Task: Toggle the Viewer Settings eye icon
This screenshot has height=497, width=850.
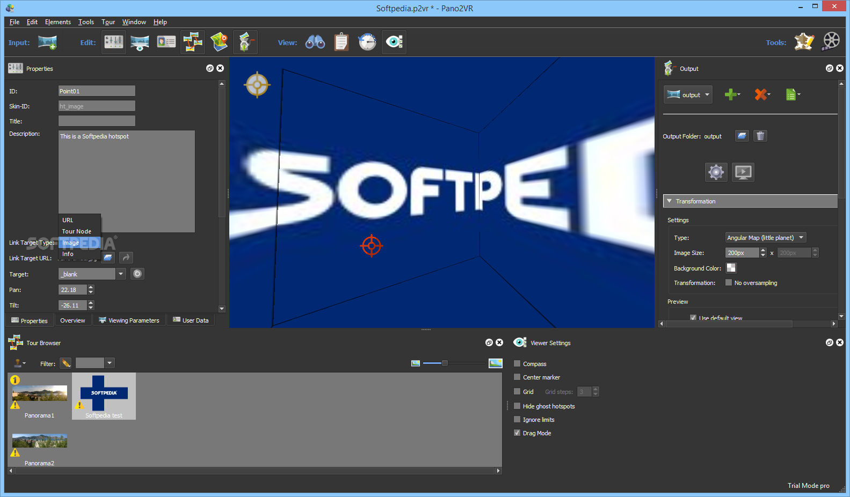Action: [394, 42]
